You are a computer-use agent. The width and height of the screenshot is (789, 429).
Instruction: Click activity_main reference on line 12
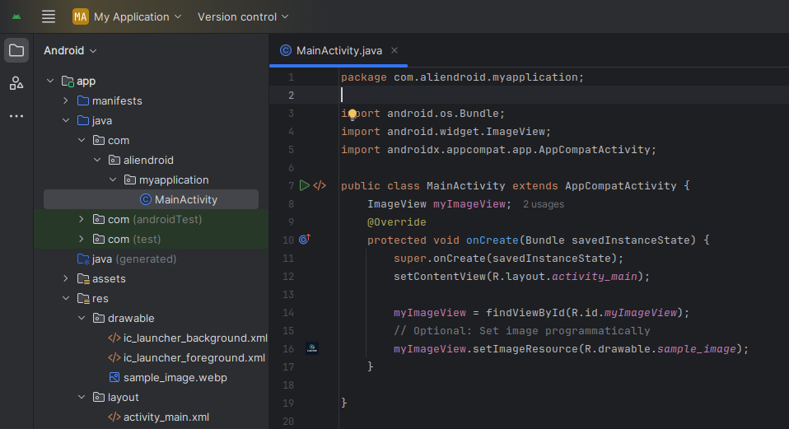tap(595, 276)
